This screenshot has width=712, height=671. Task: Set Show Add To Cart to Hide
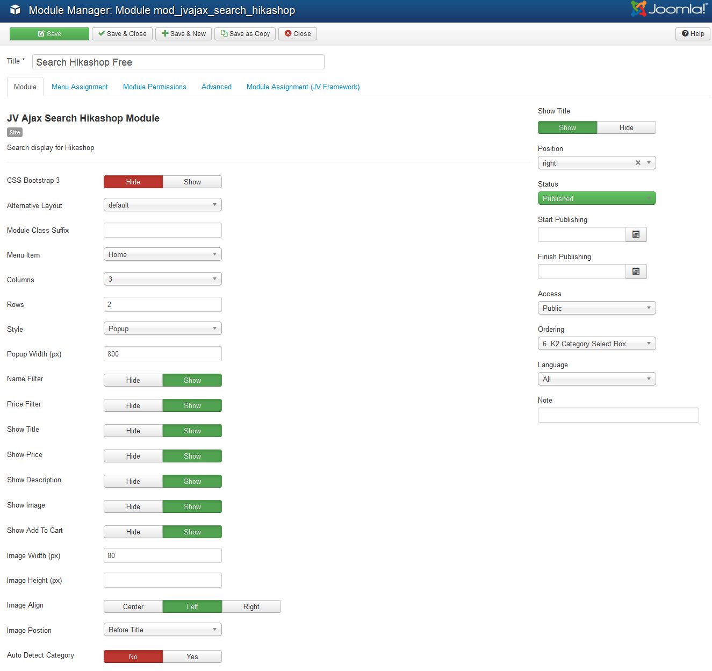click(x=133, y=532)
